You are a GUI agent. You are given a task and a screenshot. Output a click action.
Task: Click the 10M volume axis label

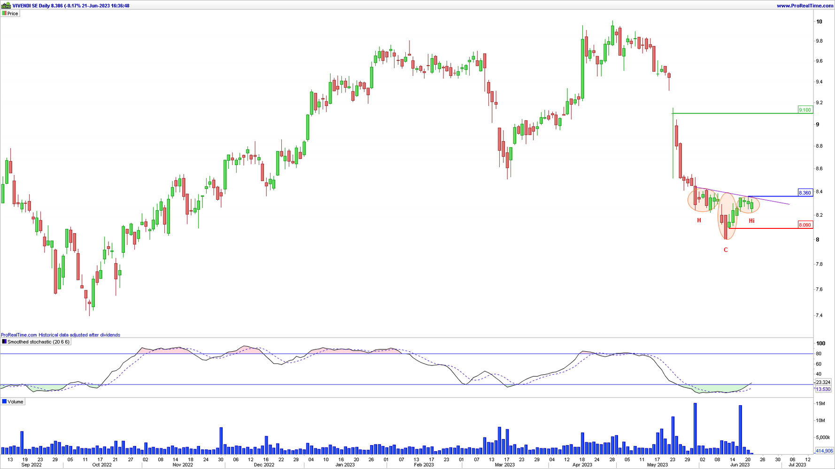point(820,421)
